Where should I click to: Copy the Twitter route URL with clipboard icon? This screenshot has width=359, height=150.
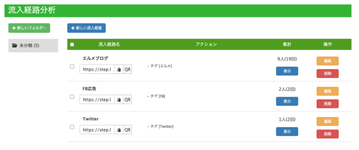[x=119, y=130]
